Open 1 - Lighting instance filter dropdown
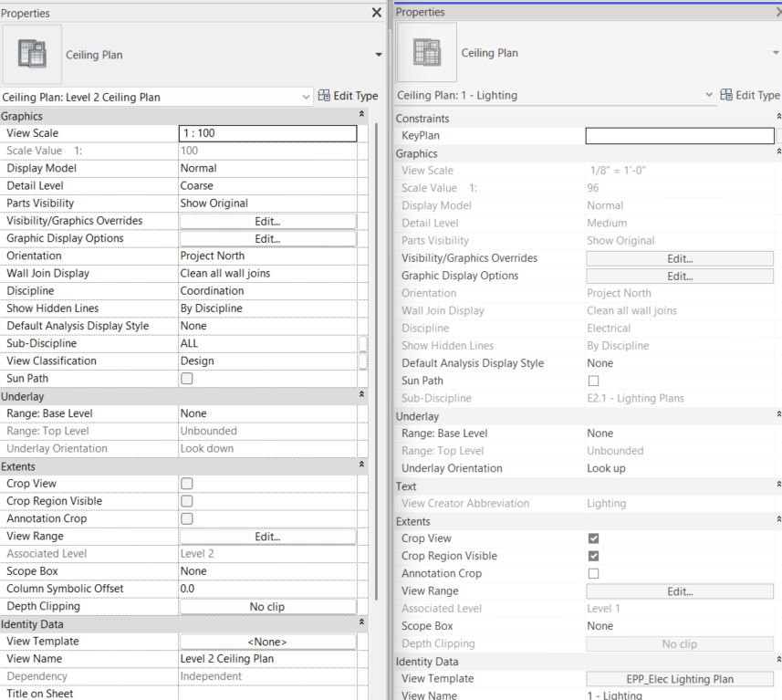This screenshot has width=782, height=700. coord(709,95)
